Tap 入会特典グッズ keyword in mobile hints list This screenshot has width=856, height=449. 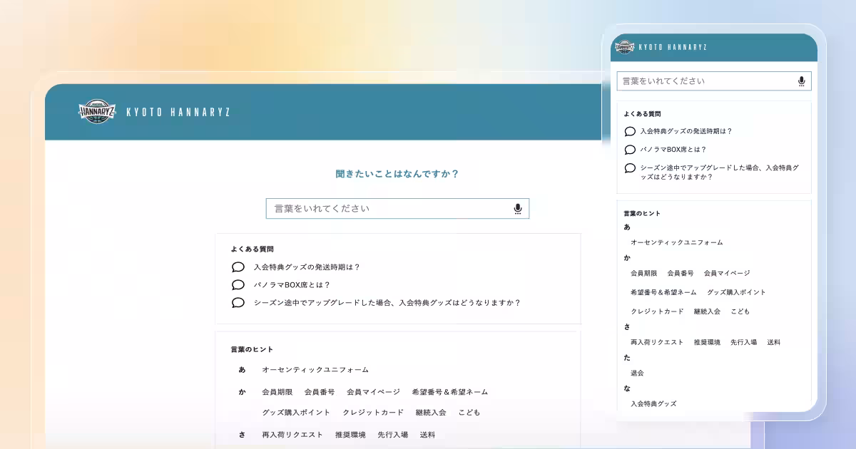pos(653,403)
